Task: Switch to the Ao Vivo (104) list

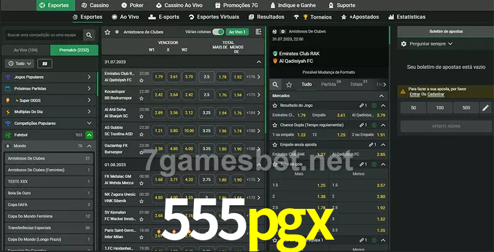Action: [25, 50]
